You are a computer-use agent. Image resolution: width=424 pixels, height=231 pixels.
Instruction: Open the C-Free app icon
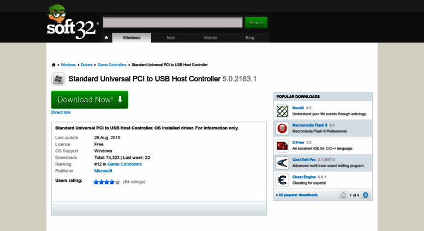point(282,146)
